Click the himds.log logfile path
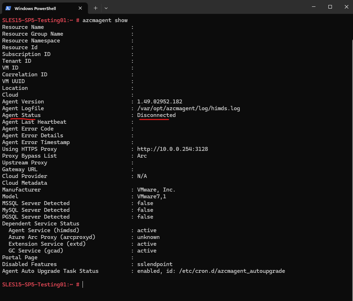353x301 pixels. tap(188, 108)
